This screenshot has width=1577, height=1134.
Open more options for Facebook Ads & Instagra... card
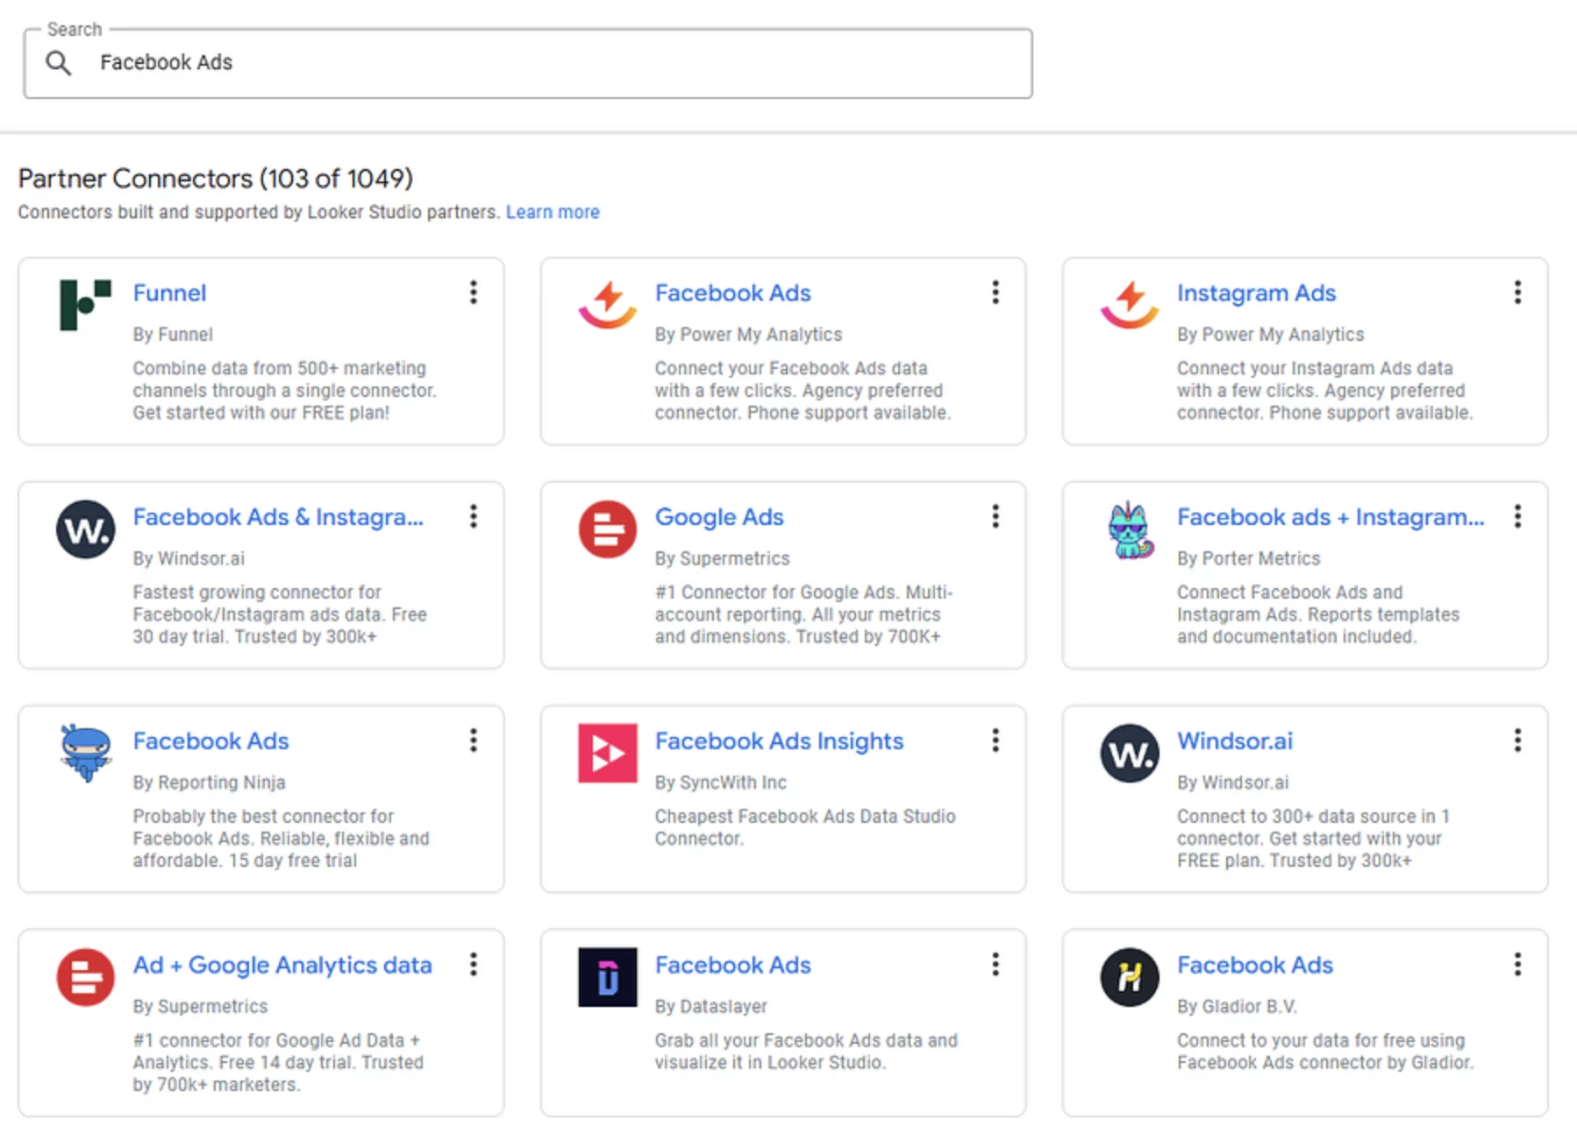click(474, 517)
